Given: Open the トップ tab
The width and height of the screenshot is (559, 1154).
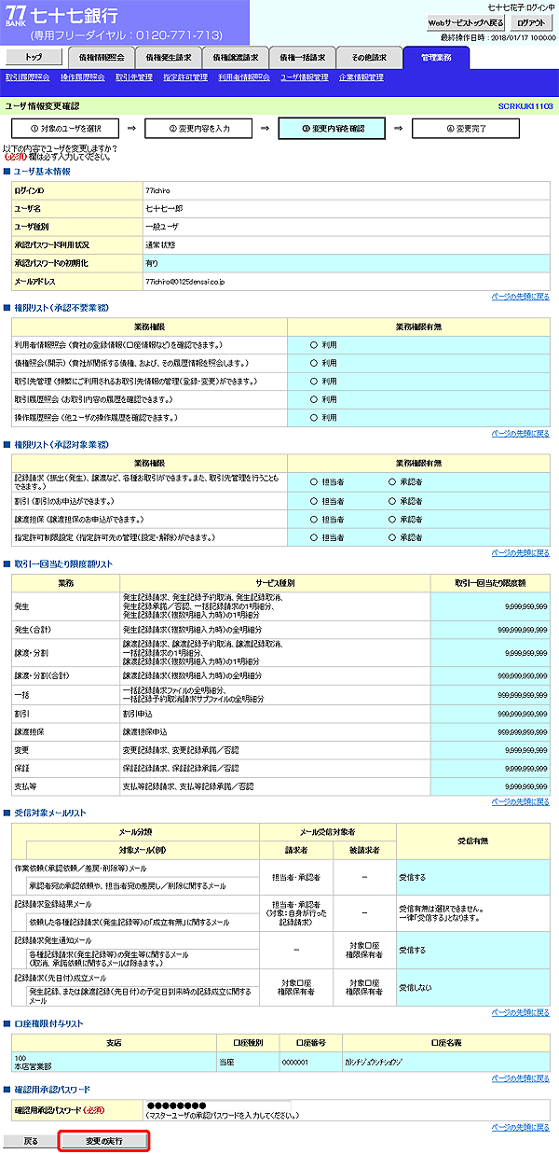Looking at the screenshot, I should pos(34,58).
